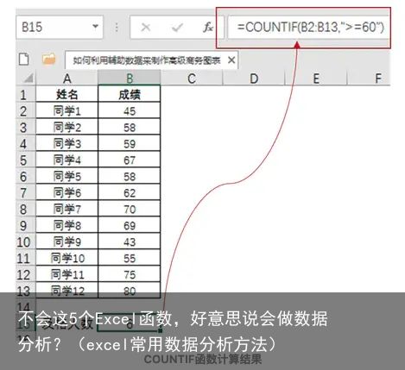Image resolution: width=405 pixels, height=370 pixels.
Task: Click the 成绩 header cell
Action: point(130,94)
